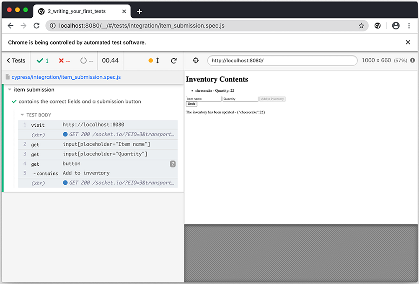Open the item_submission.spec.js file link
This screenshot has width=419, height=284.
(x=66, y=77)
